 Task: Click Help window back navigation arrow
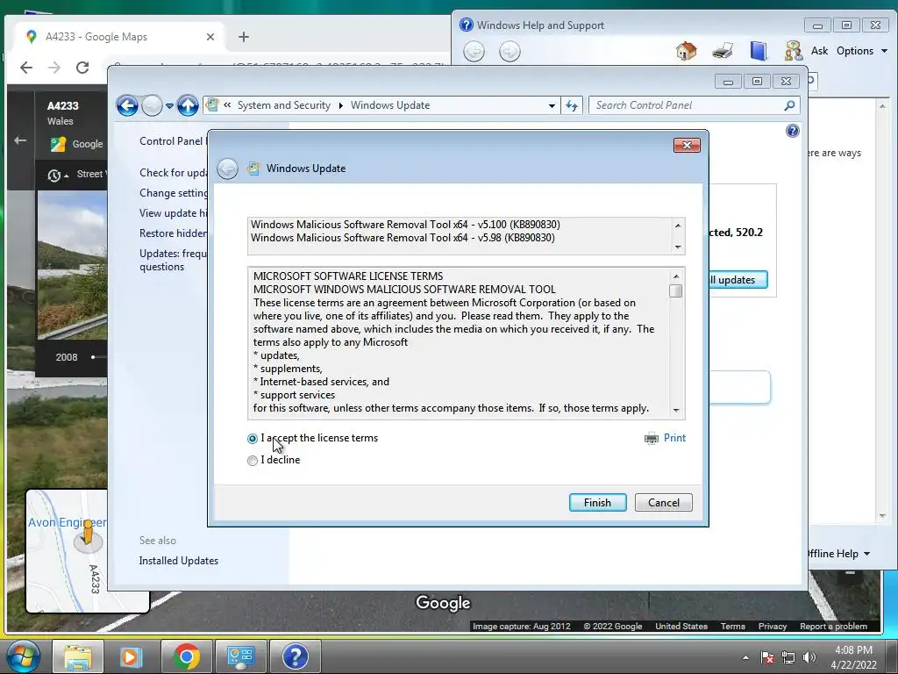pyautogui.click(x=474, y=52)
